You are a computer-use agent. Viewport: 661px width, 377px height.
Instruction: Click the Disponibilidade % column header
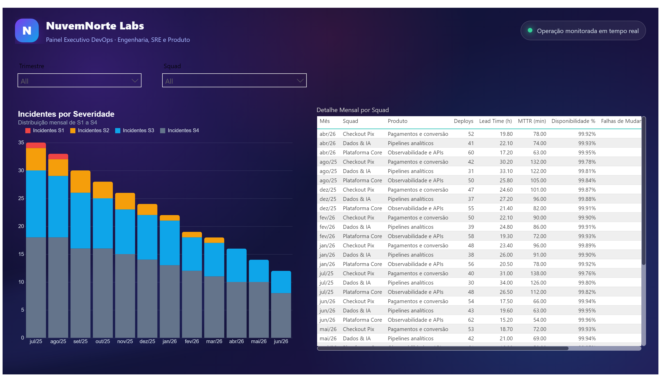[x=573, y=121]
